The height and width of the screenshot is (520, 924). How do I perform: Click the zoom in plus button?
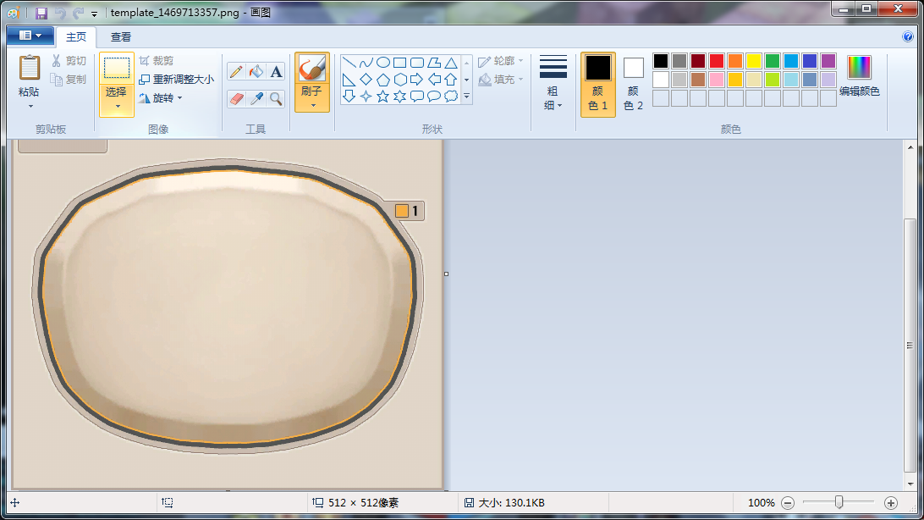(x=891, y=503)
